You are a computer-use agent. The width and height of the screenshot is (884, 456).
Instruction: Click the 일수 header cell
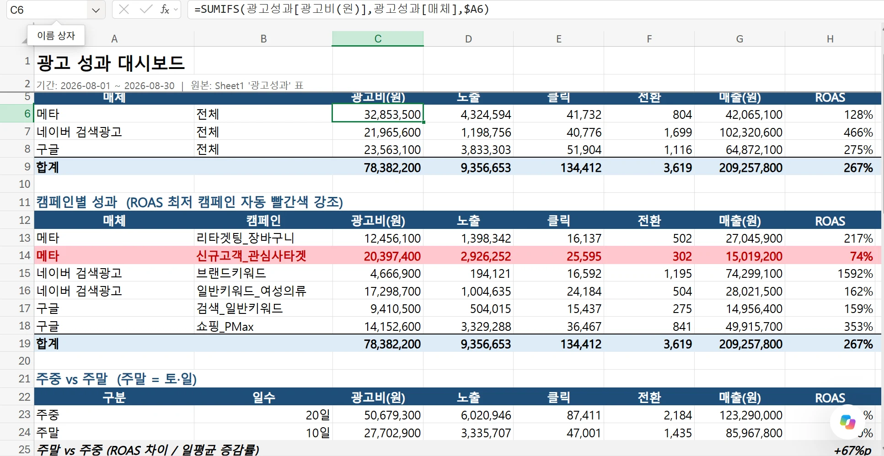coord(263,397)
